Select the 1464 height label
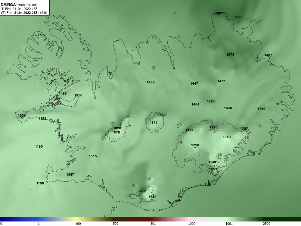 [195, 104]
